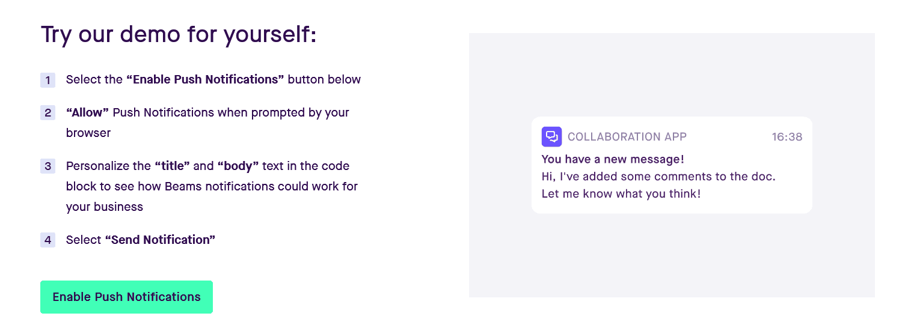Image resolution: width=908 pixels, height=334 pixels.
Task: Click the "Let me know what you think!" line
Action: tap(621, 193)
